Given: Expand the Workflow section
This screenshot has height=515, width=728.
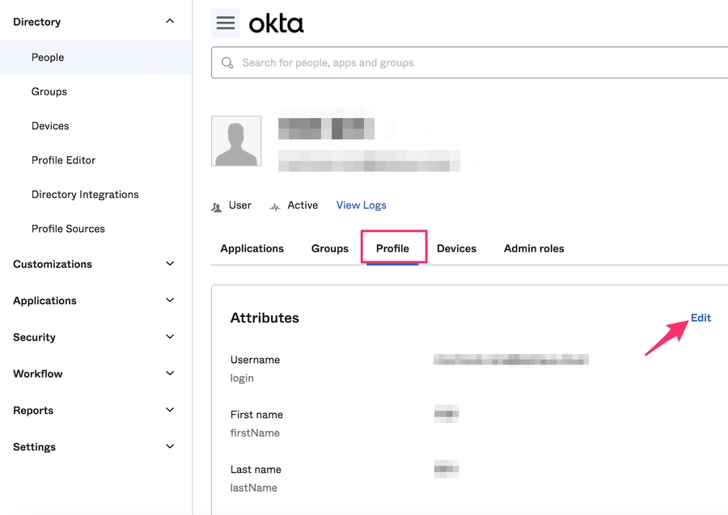Looking at the screenshot, I should pyautogui.click(x=170, y=374).
